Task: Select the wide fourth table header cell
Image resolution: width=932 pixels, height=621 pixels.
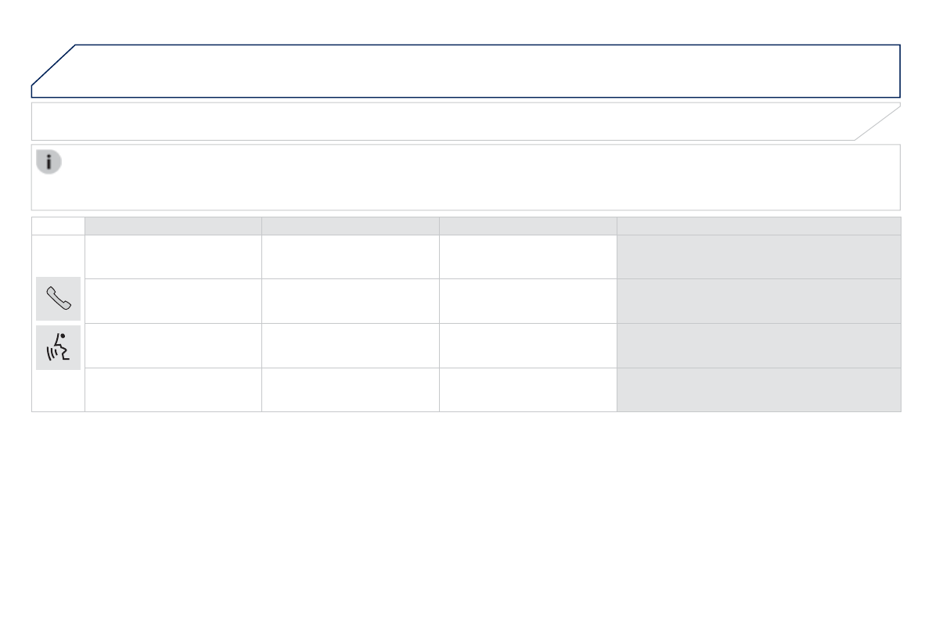Action: pyautogui.click(x=758, y=226)
